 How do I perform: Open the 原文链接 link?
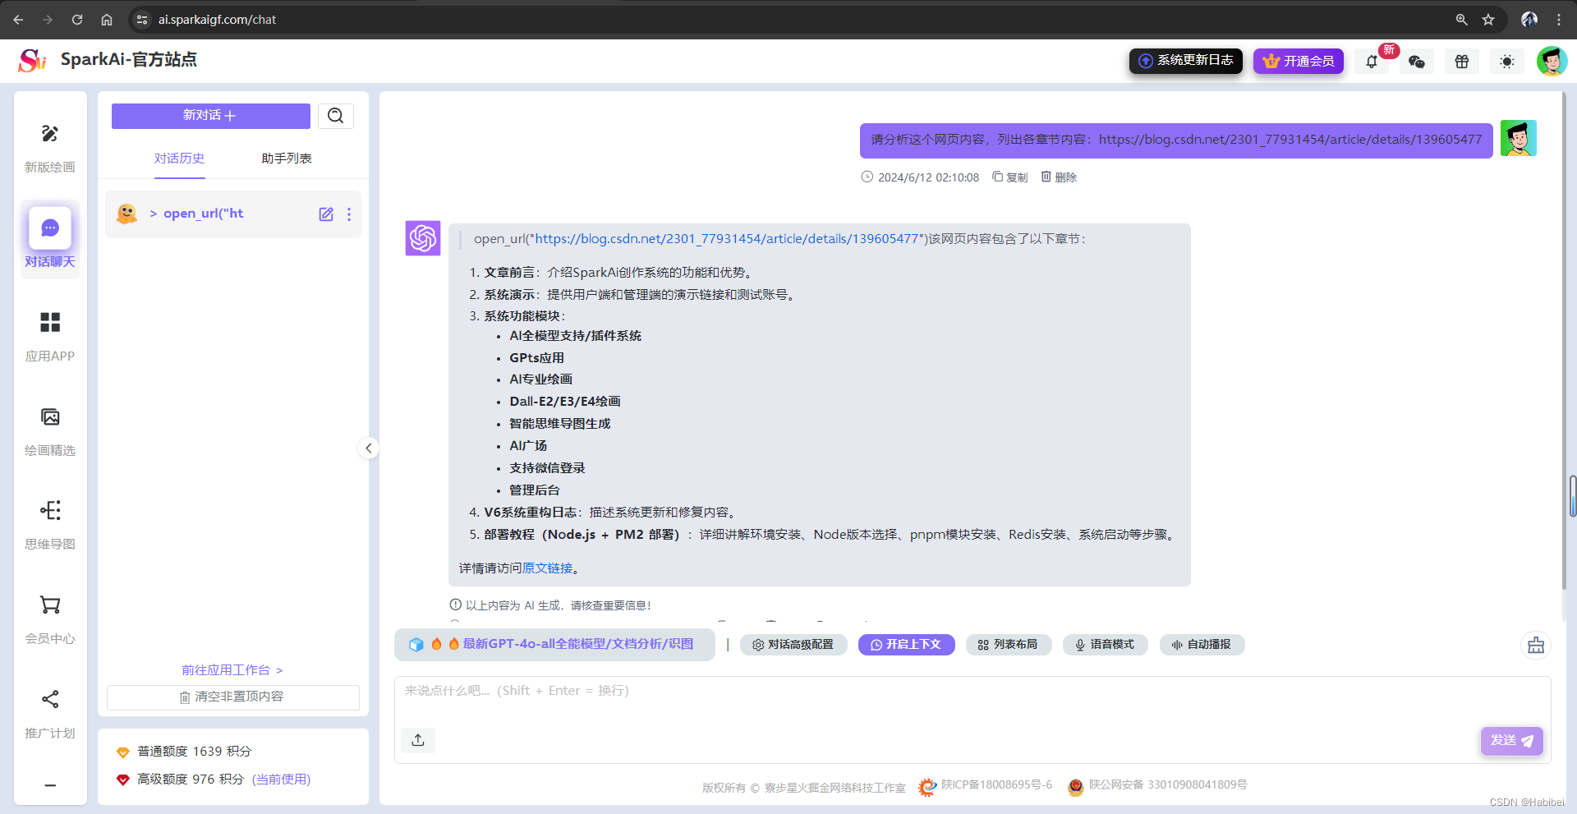point(548,568)
